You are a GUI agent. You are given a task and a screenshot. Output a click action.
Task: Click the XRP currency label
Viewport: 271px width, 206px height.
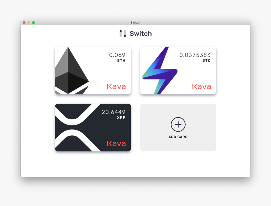[121, 117]
